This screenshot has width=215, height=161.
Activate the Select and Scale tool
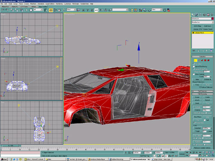click(59, 10)
